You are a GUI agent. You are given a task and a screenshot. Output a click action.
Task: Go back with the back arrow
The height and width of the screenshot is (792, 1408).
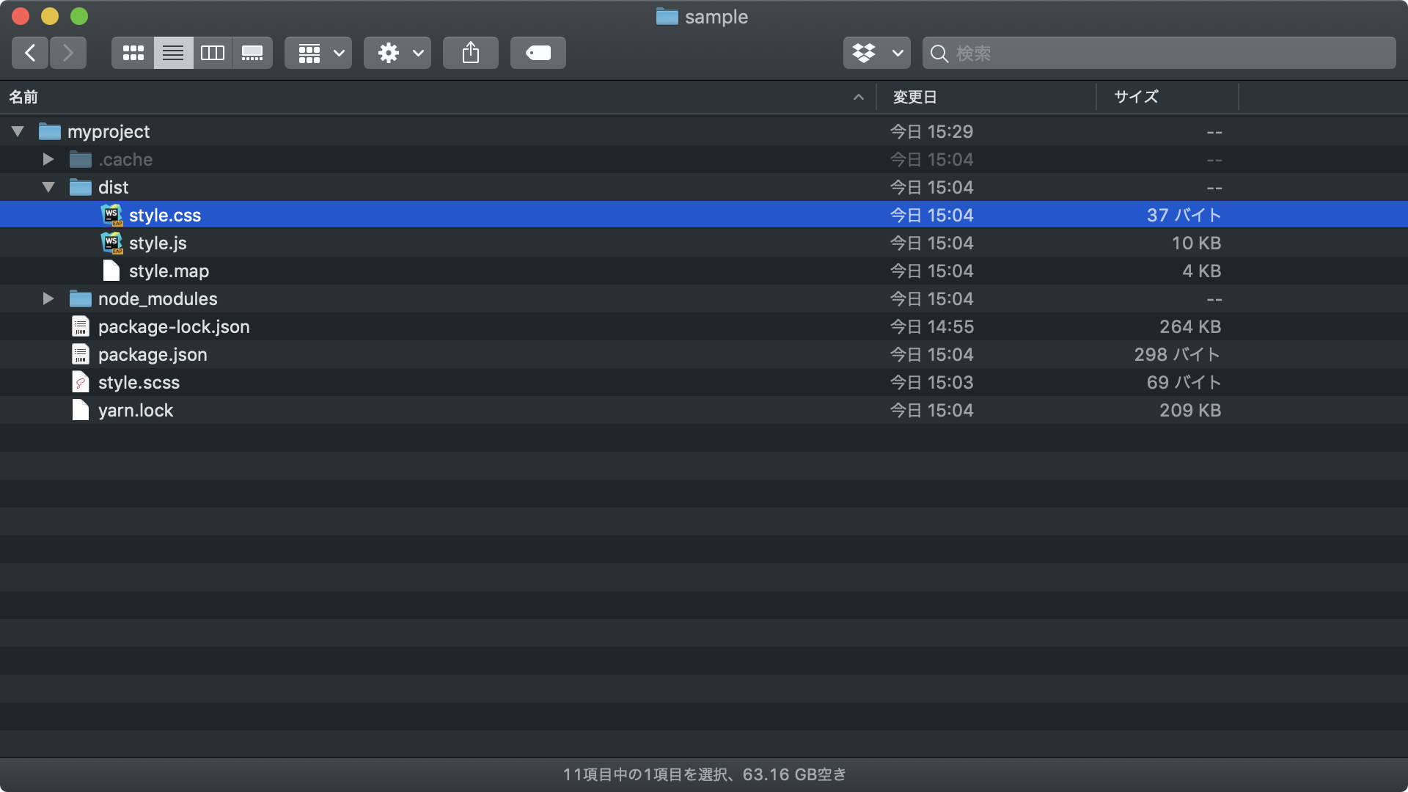click(x=30, y=53)
